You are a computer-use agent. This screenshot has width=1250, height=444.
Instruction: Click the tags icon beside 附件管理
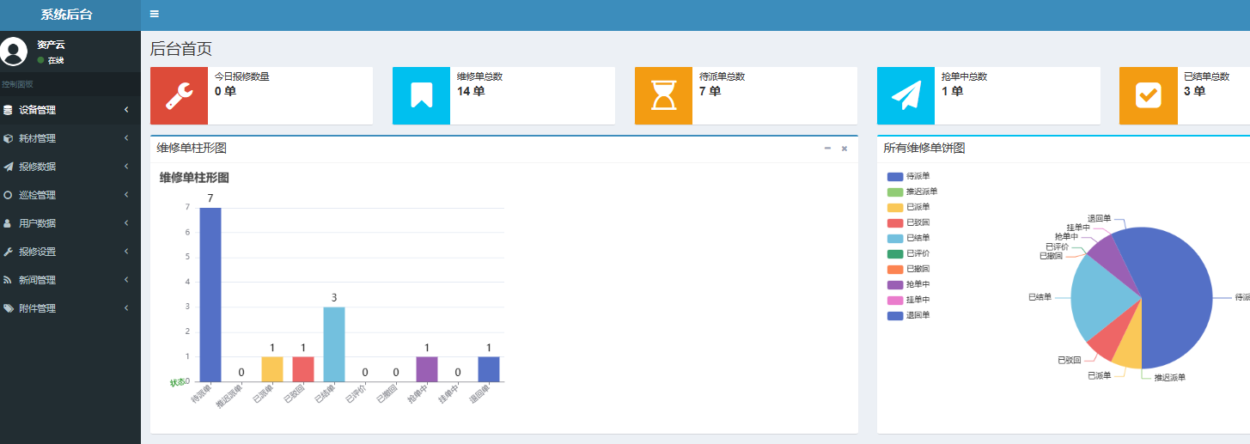pyautogui.click(x=8, y=308)
